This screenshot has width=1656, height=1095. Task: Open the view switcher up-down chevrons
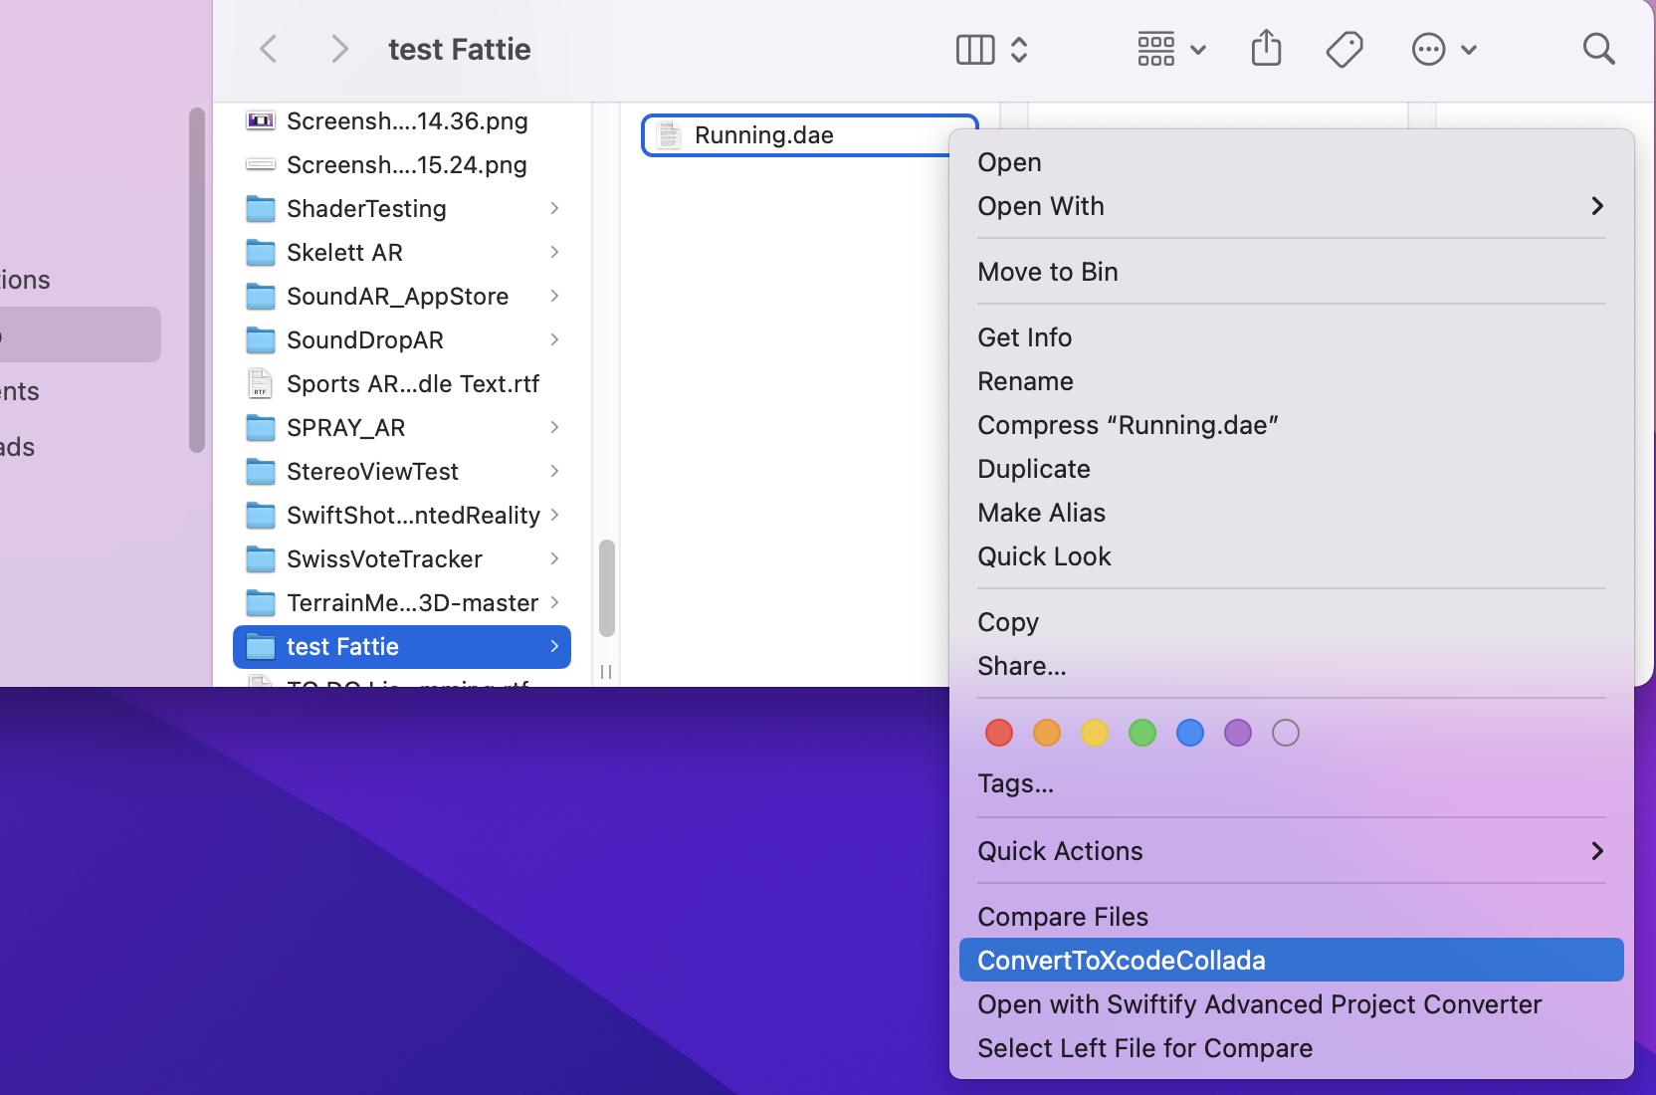tap(1018, 49)
